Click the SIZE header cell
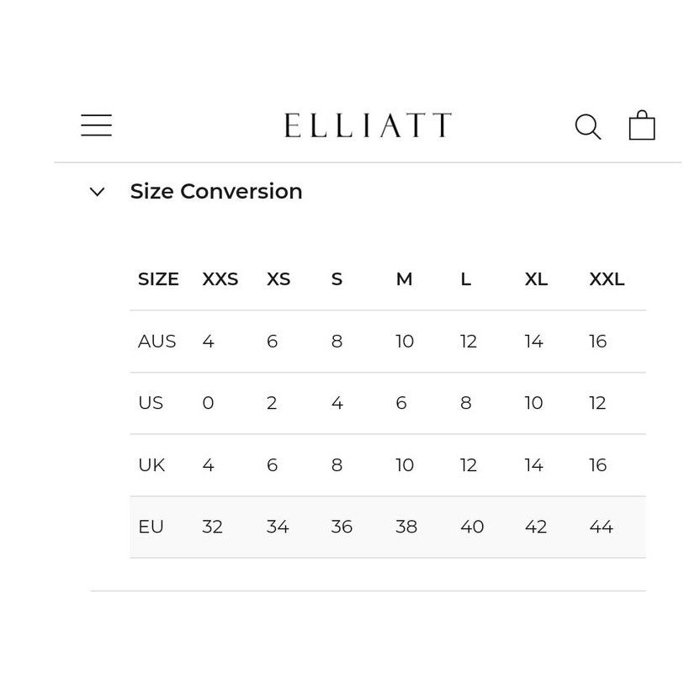Image resolution: width=684 pixels, height=684 pixels. (158, 279)
